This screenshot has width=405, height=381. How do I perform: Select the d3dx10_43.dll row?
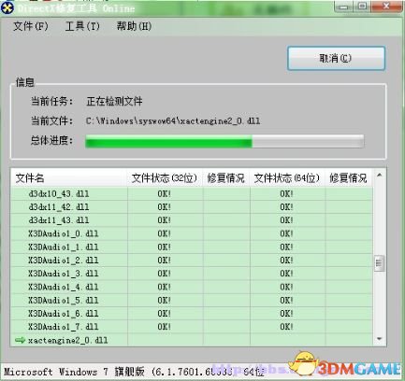pos(192,193)
